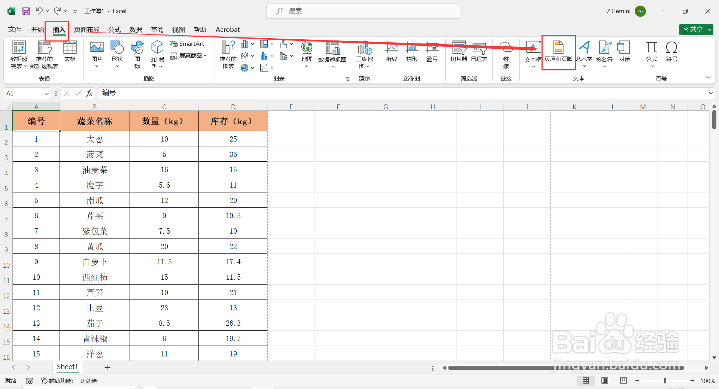Switch to the Home (开始) tab
Screen dimensions: 719x389
pyautogui.click(x=37, y=30)
